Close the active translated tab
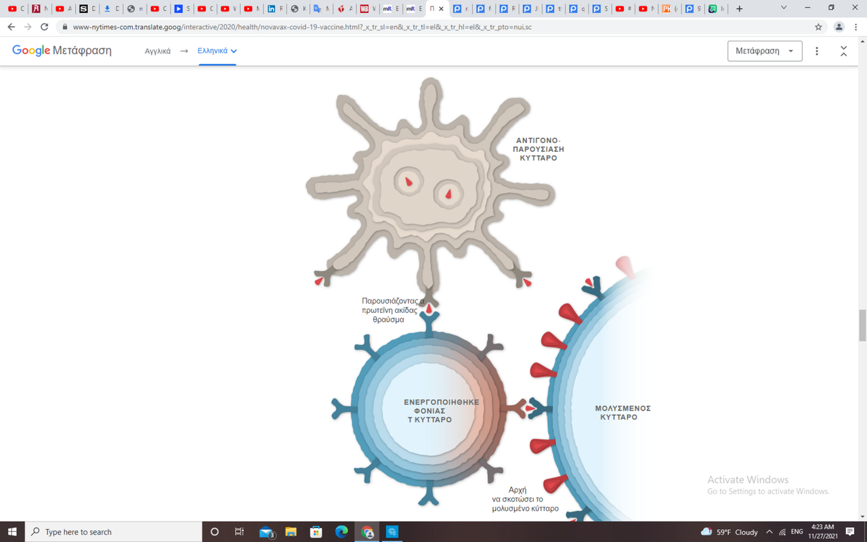The width and height of the screenshot is (867, 542). click(442, 9)
